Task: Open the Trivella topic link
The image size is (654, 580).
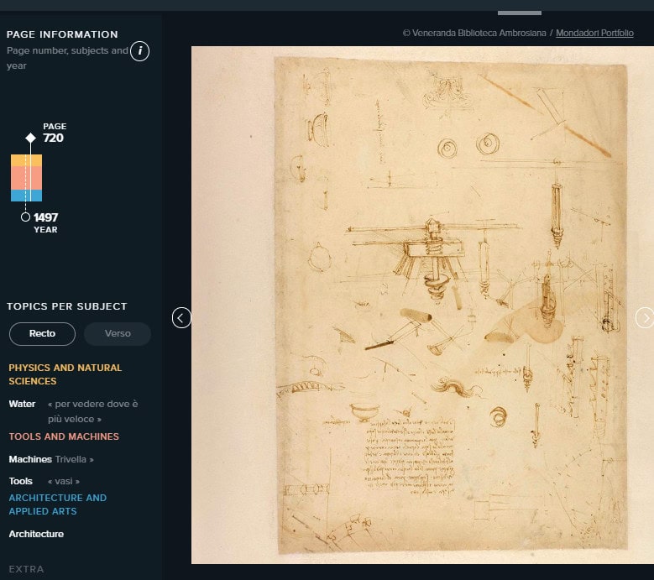Action: click(74, 459)
